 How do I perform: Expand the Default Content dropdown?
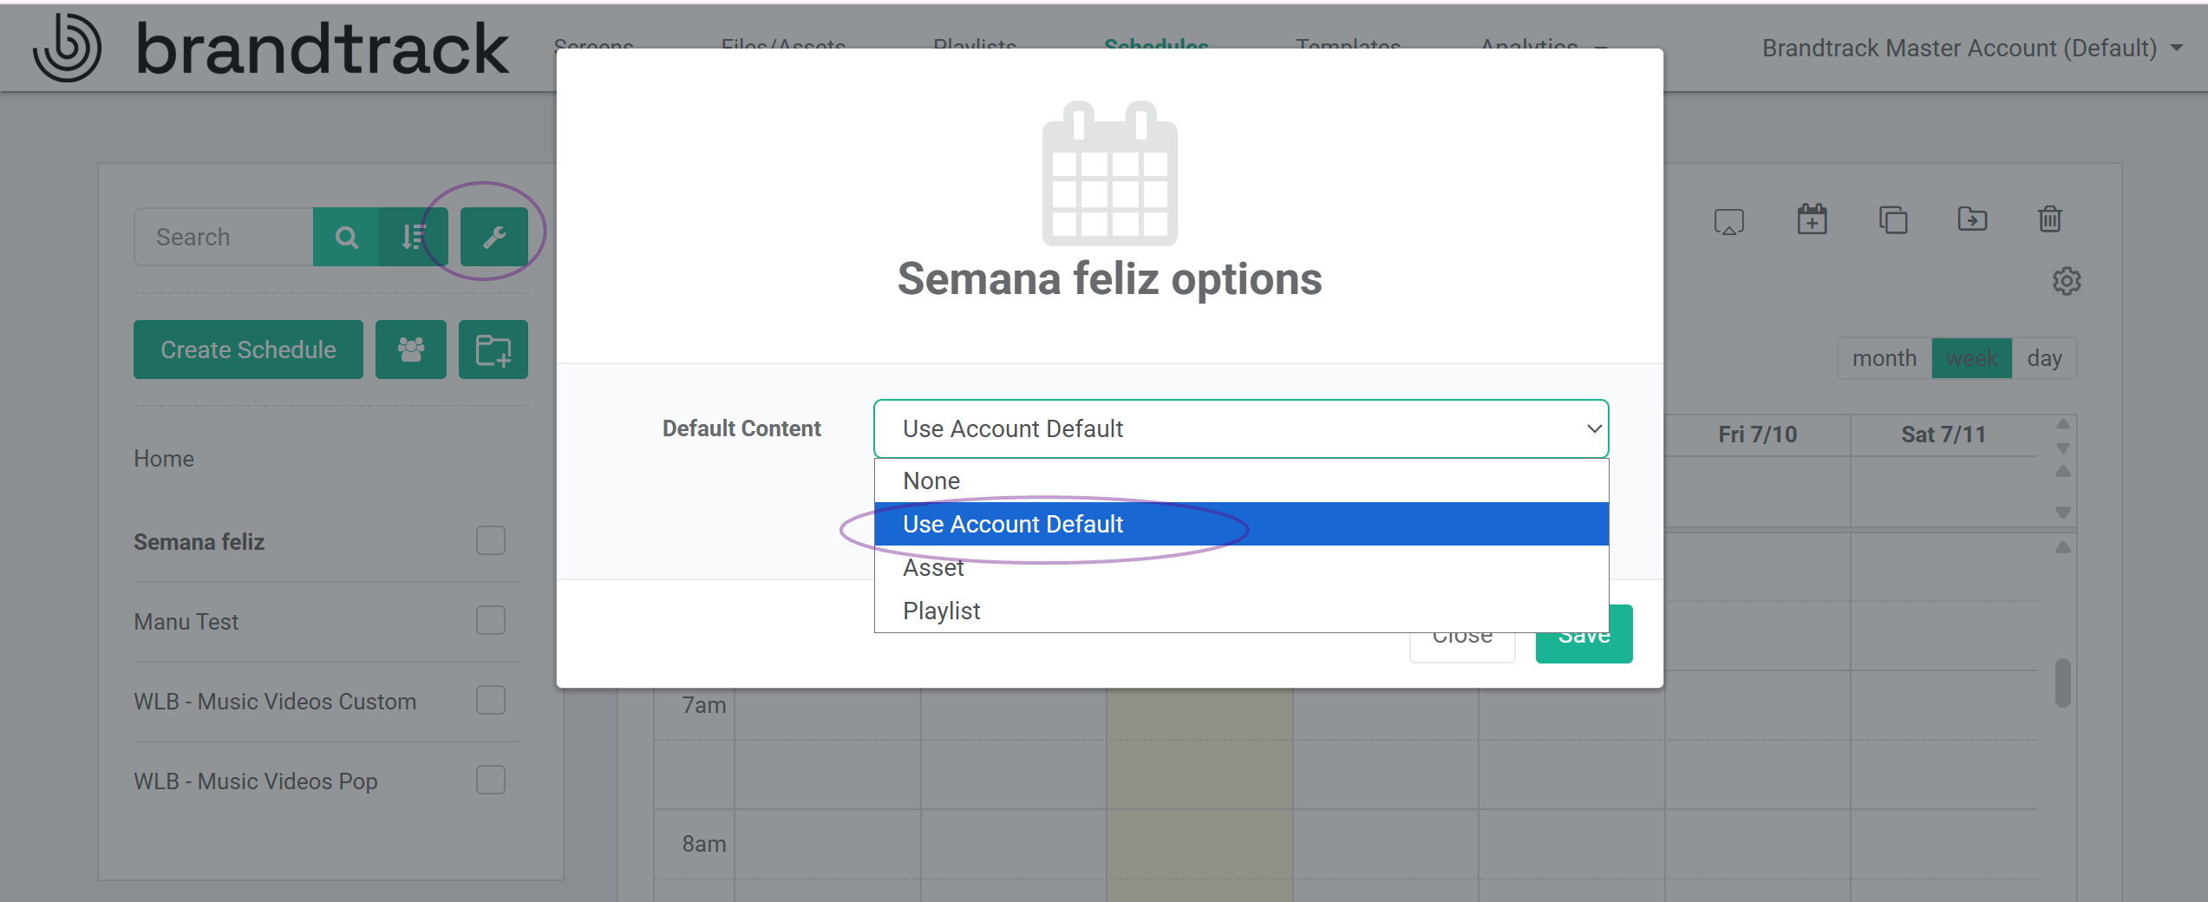tap(1241, 428)
